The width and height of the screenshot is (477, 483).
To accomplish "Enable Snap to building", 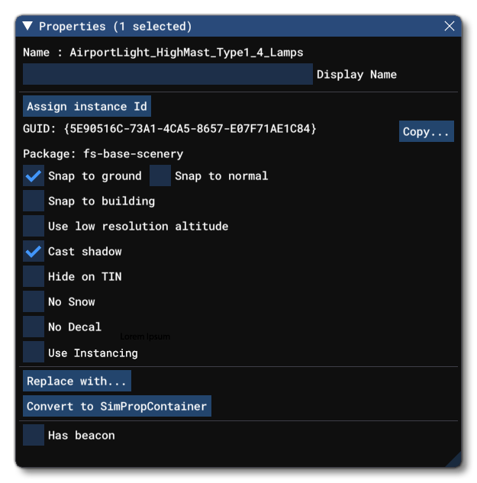I will click(x=34, y=201).
